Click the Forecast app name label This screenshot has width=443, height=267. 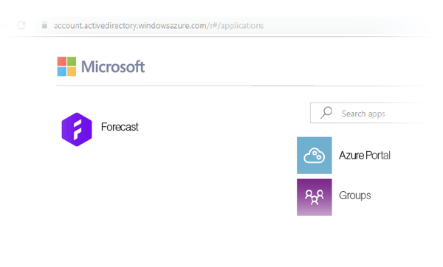[120, 127]
